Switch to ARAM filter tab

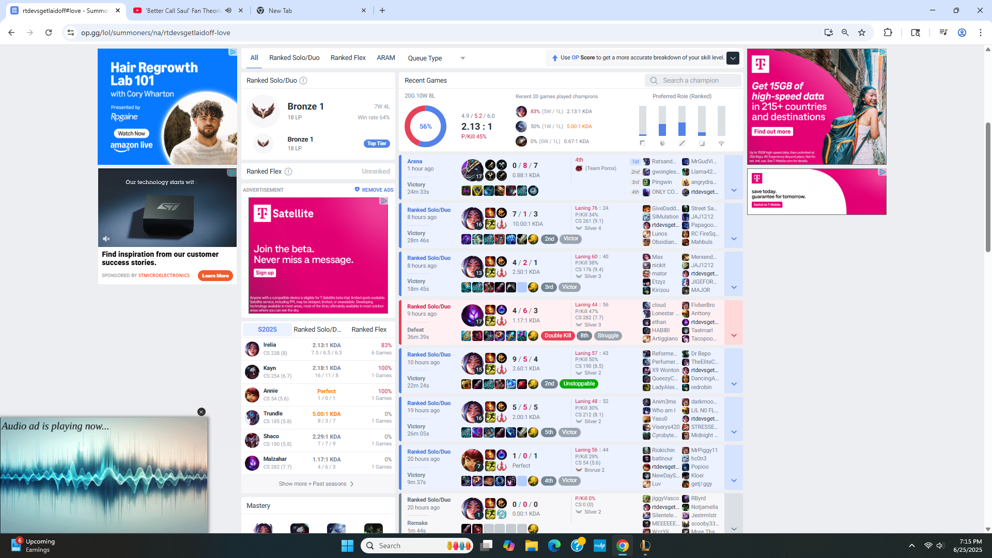385,58
